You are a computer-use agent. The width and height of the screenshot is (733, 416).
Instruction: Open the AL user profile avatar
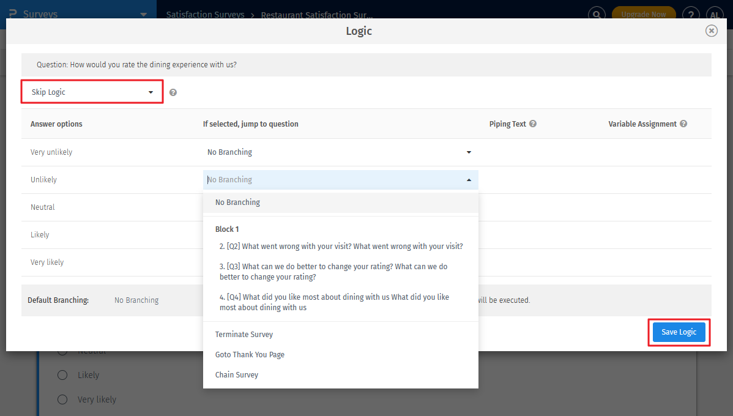[x=714, y=14]
